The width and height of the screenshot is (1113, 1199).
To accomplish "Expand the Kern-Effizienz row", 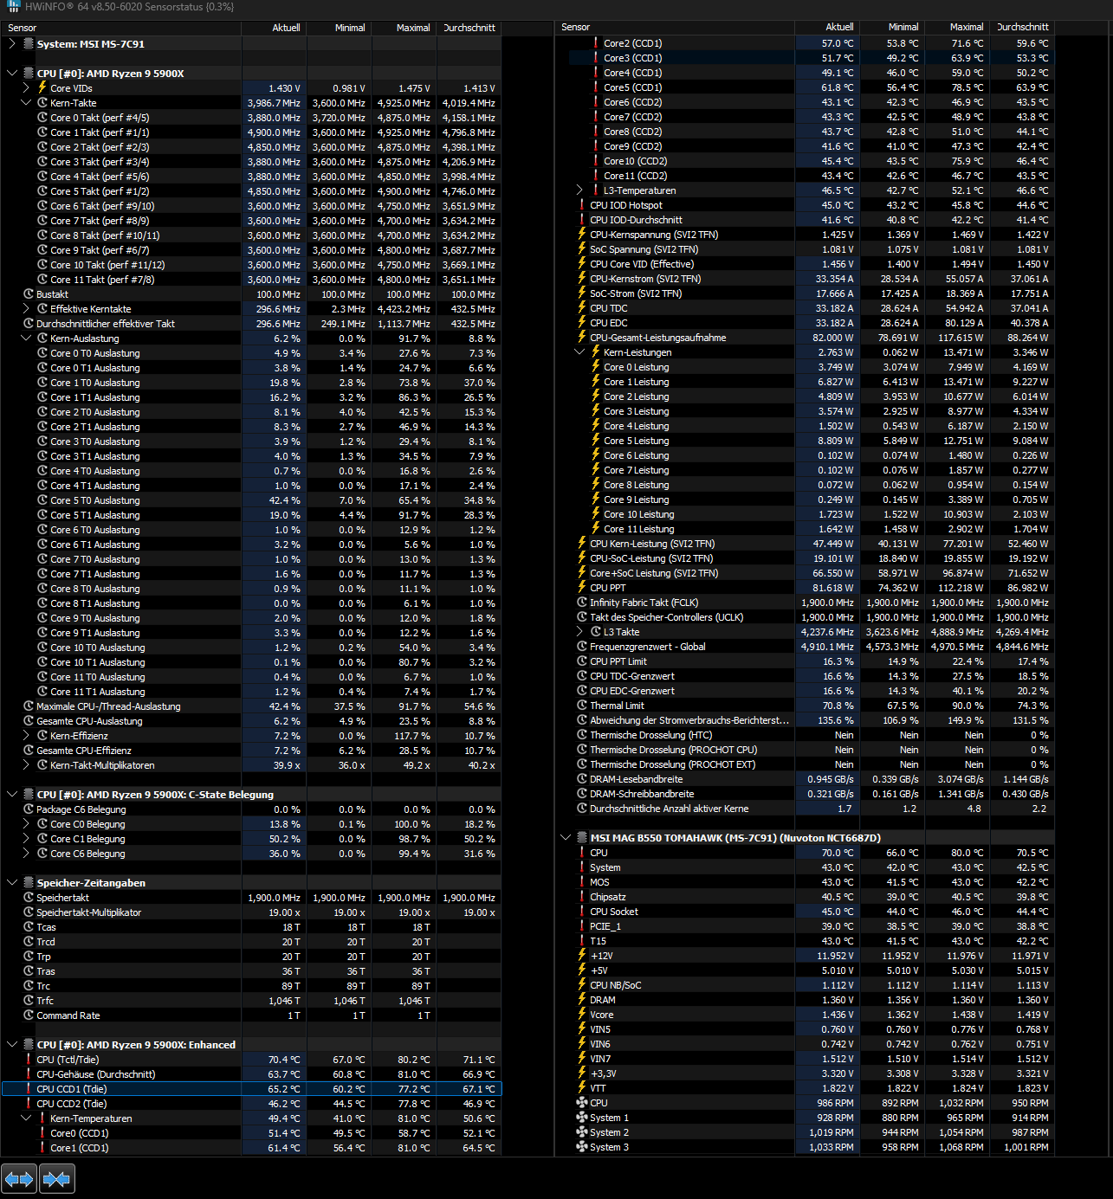I will (26, 736).
